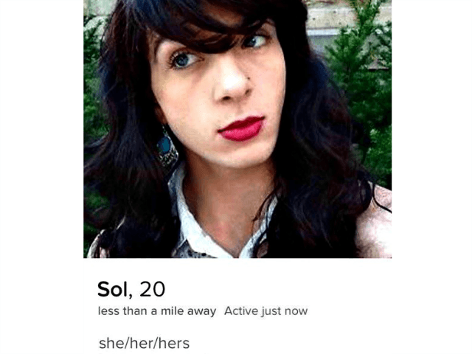Click the name Sol
The width and height of the screenshot is (472, 354).
pyautogui.click(x=113, y=289)
